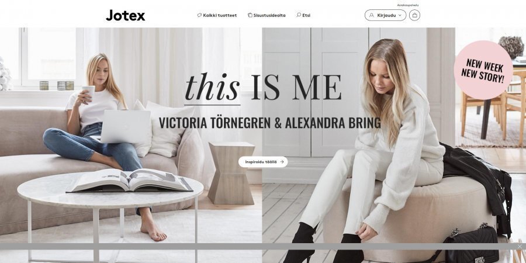Click the Victoria Törnegren & Alexandra Bring text

point(269,123)
